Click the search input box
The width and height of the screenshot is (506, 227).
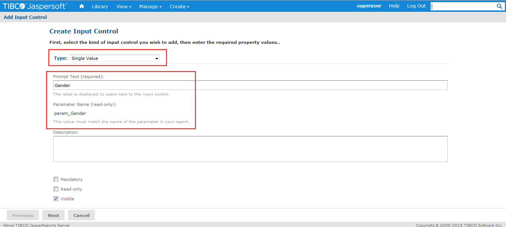click(464, 6)
